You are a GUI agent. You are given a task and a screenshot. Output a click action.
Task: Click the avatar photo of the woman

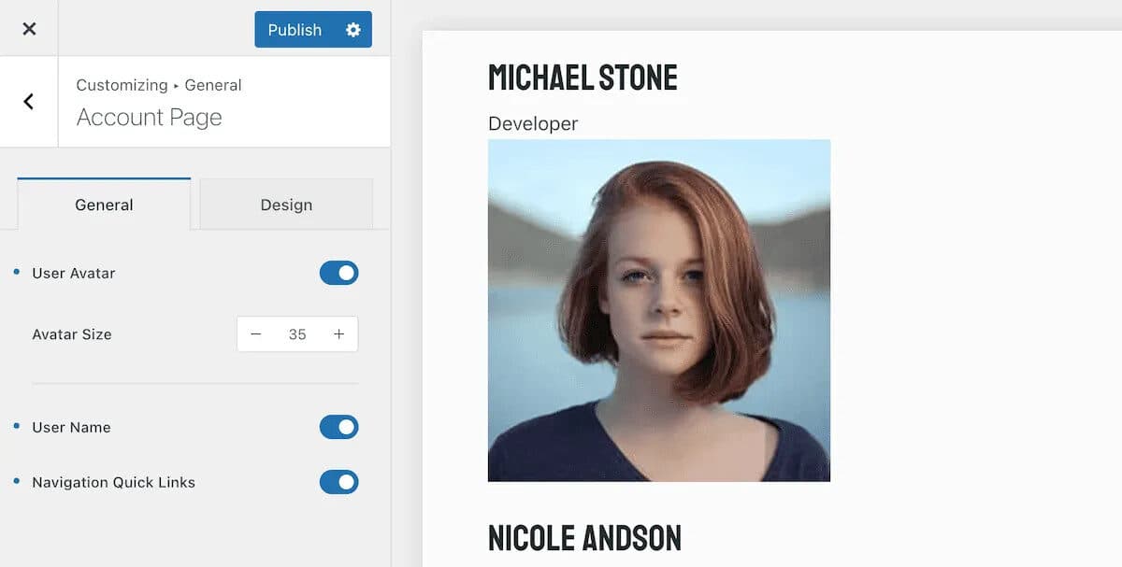point(658,310)
